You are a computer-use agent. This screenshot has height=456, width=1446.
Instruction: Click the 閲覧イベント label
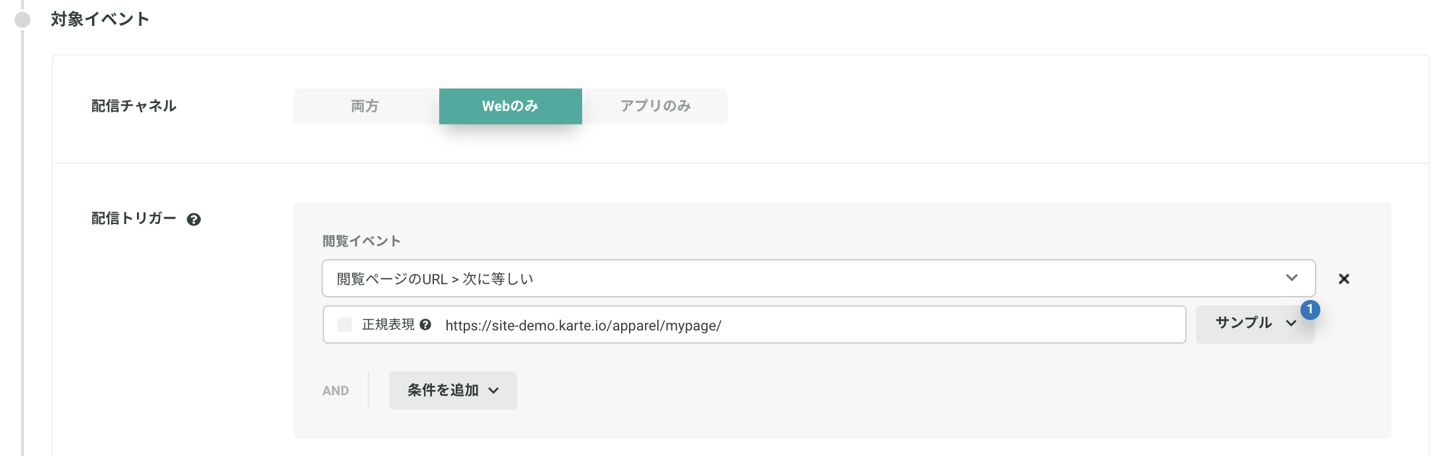click(x=362, y=241)
